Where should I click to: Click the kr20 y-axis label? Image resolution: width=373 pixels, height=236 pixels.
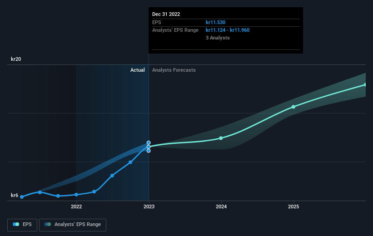pos(16,59)
